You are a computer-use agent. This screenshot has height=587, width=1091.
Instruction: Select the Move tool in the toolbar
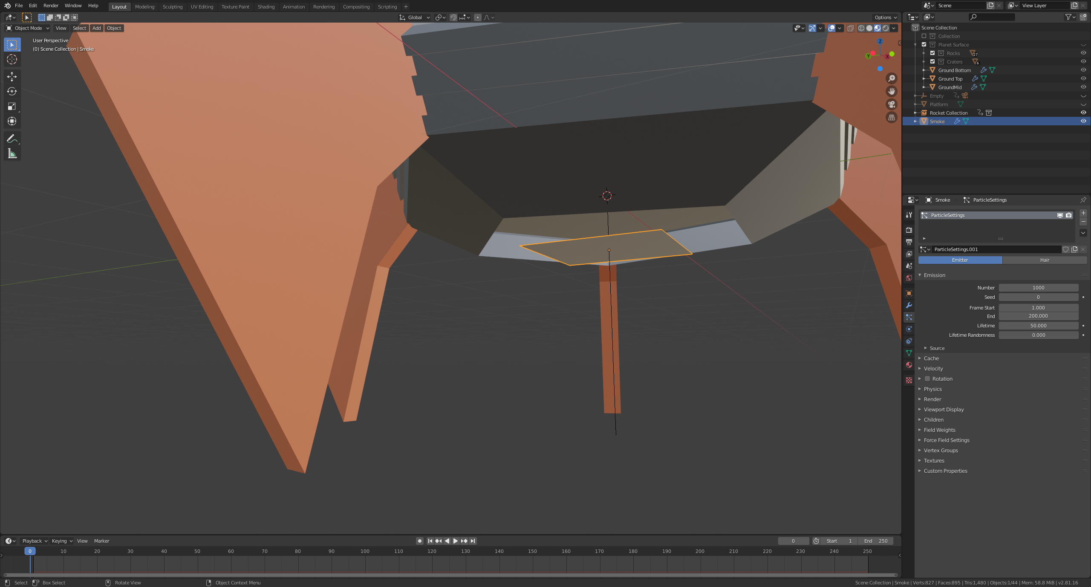click(12, 76)
